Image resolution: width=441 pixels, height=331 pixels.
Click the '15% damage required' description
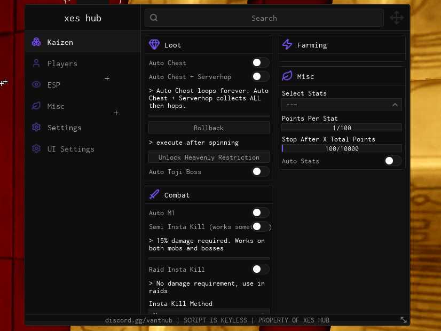207,245
